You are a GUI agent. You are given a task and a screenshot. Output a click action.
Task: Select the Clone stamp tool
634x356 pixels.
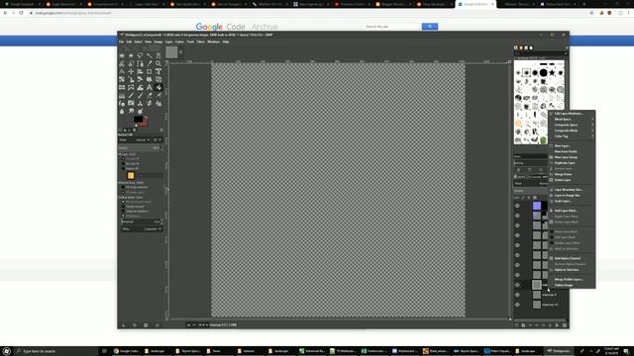tap(141, 103)
